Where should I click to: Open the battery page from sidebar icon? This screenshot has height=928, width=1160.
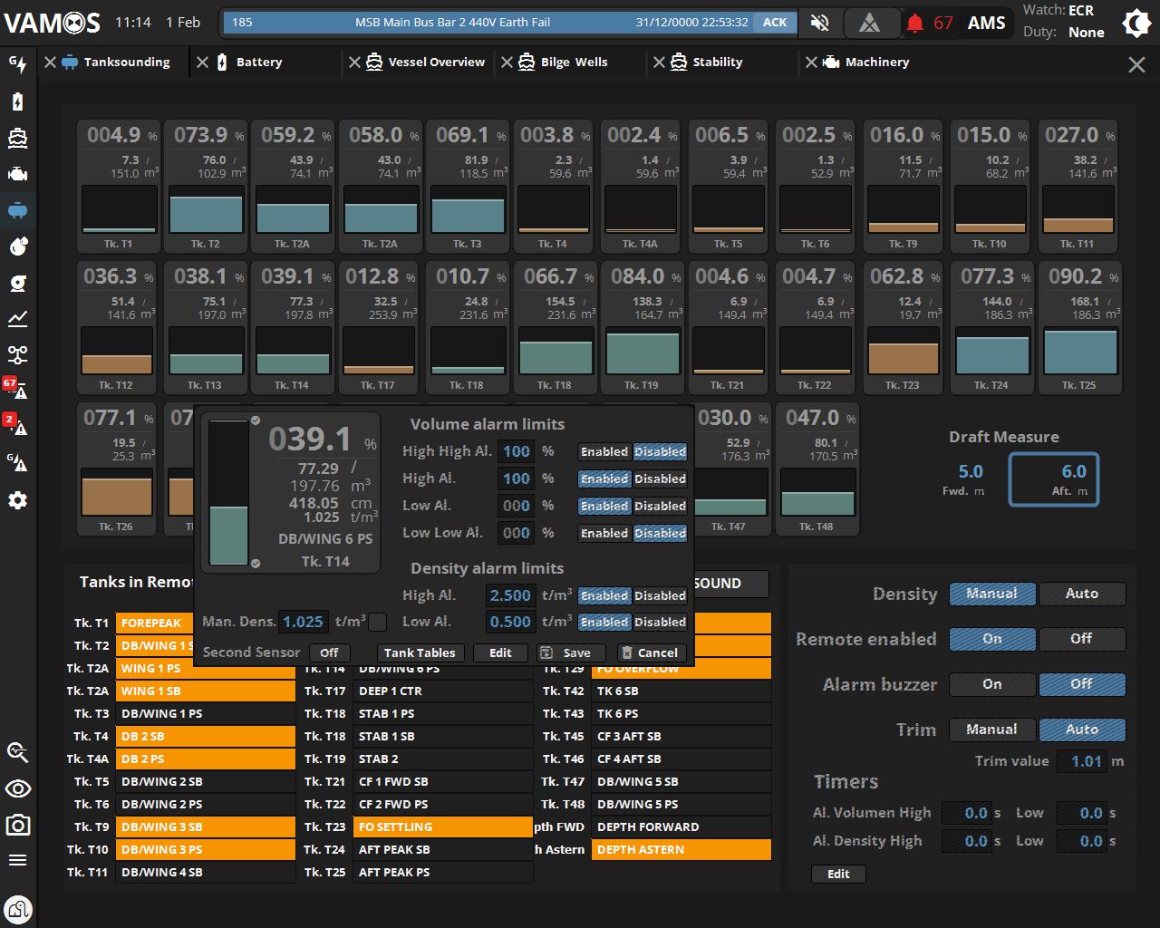click(x=17, y=101)
